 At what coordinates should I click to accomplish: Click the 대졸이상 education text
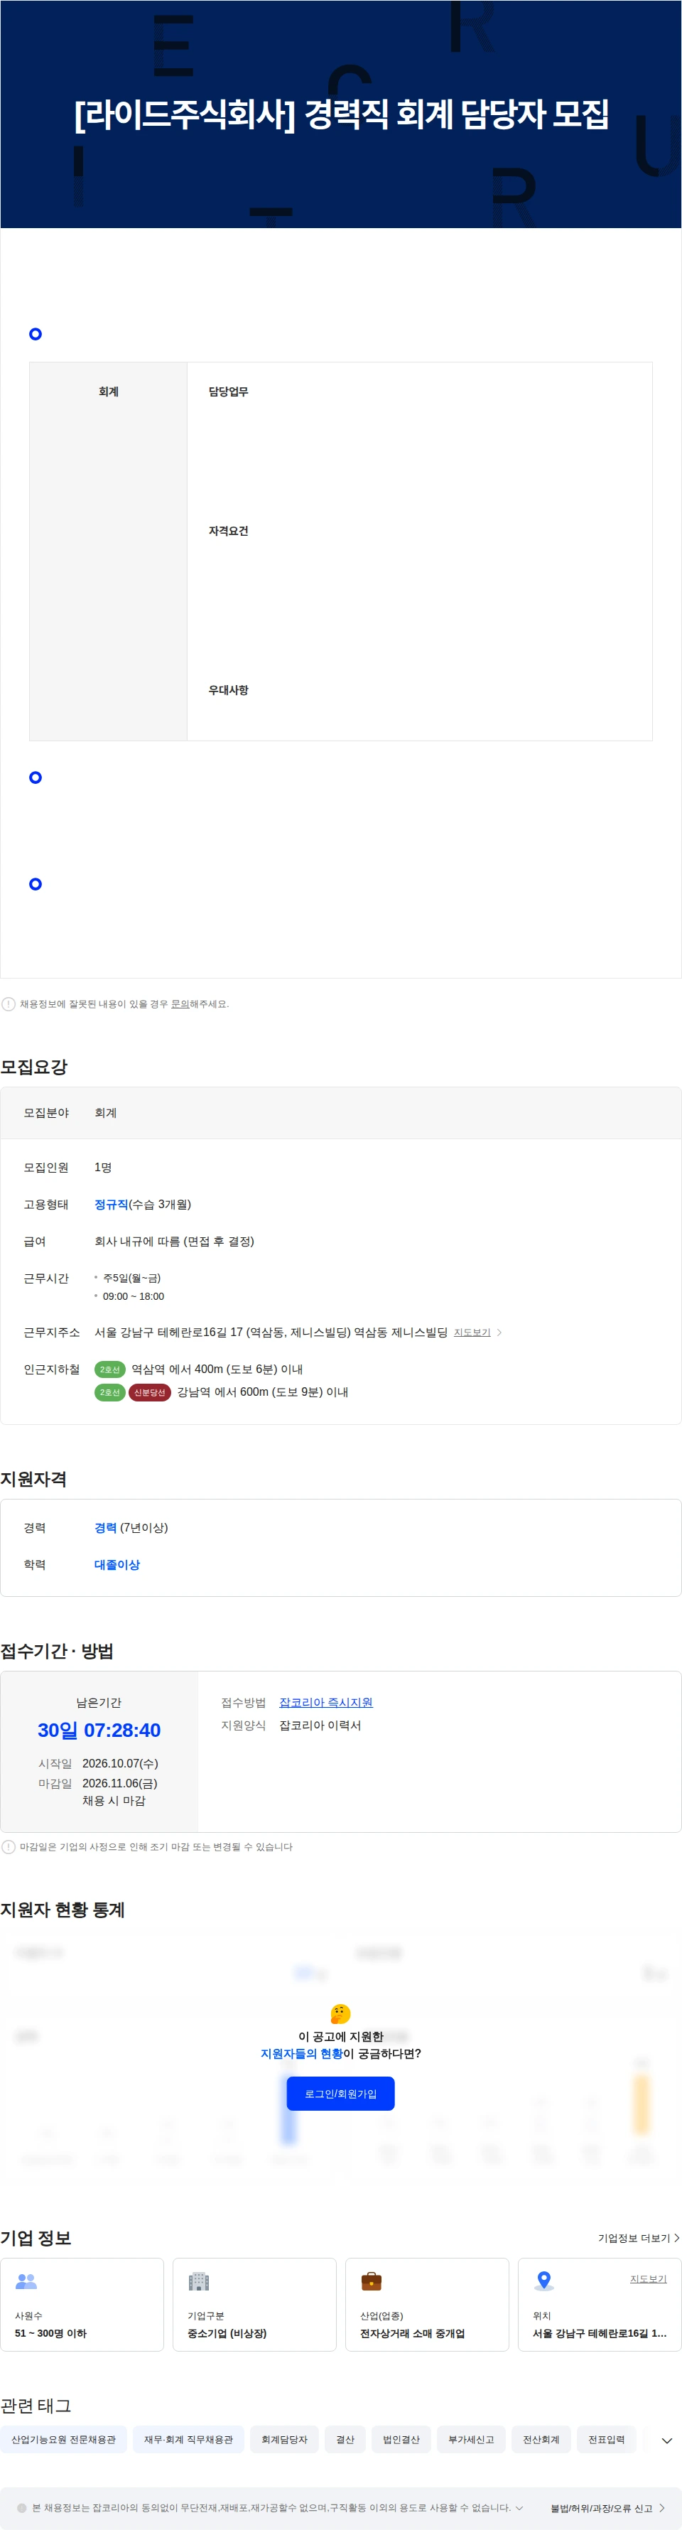tap(117, 1565)
